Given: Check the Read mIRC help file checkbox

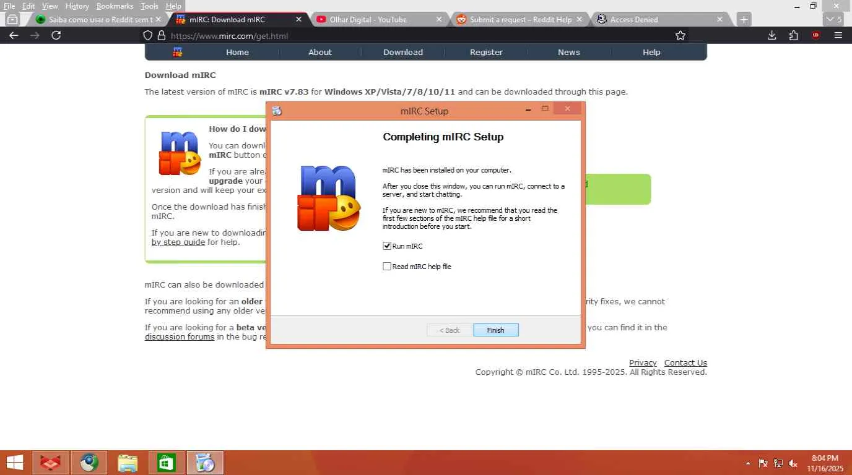Looking at the screenshot, I should pyautogui.click(x=387, y=267).
